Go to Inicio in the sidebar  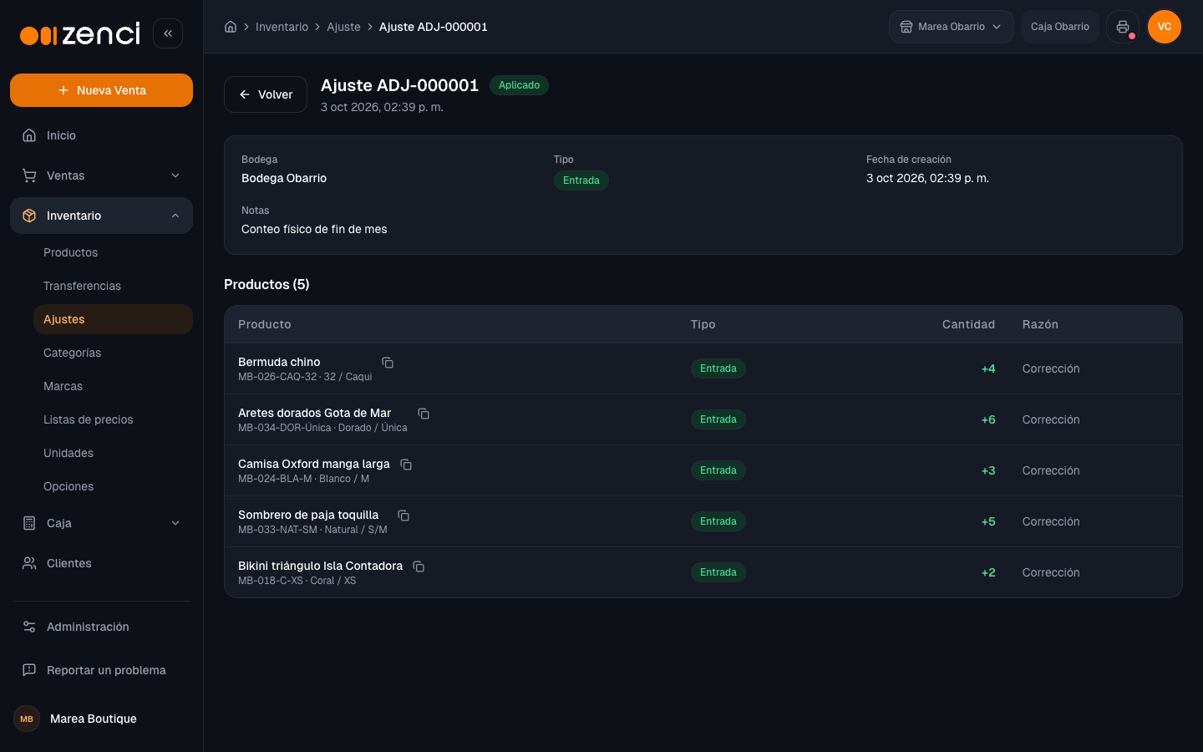(x=101, y=135)
